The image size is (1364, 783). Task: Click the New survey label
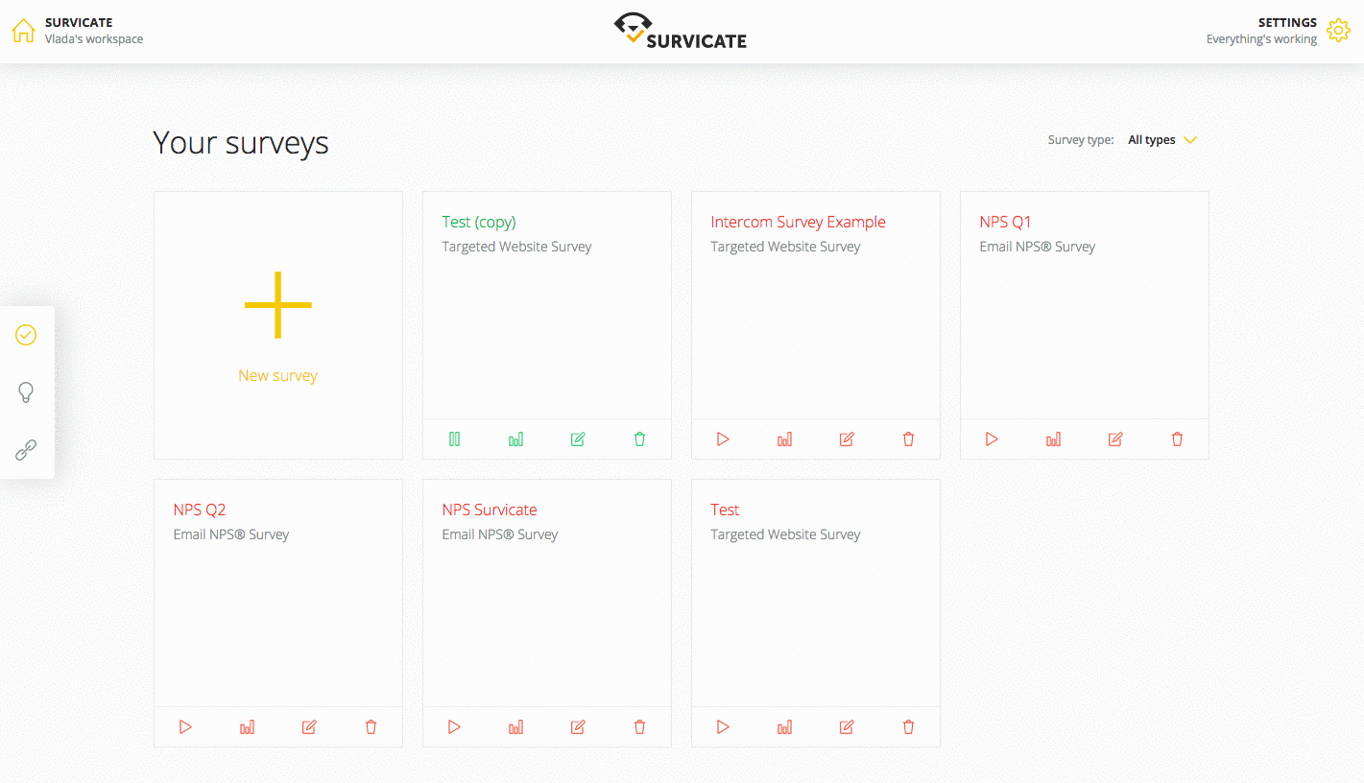(x=278, y=376)
